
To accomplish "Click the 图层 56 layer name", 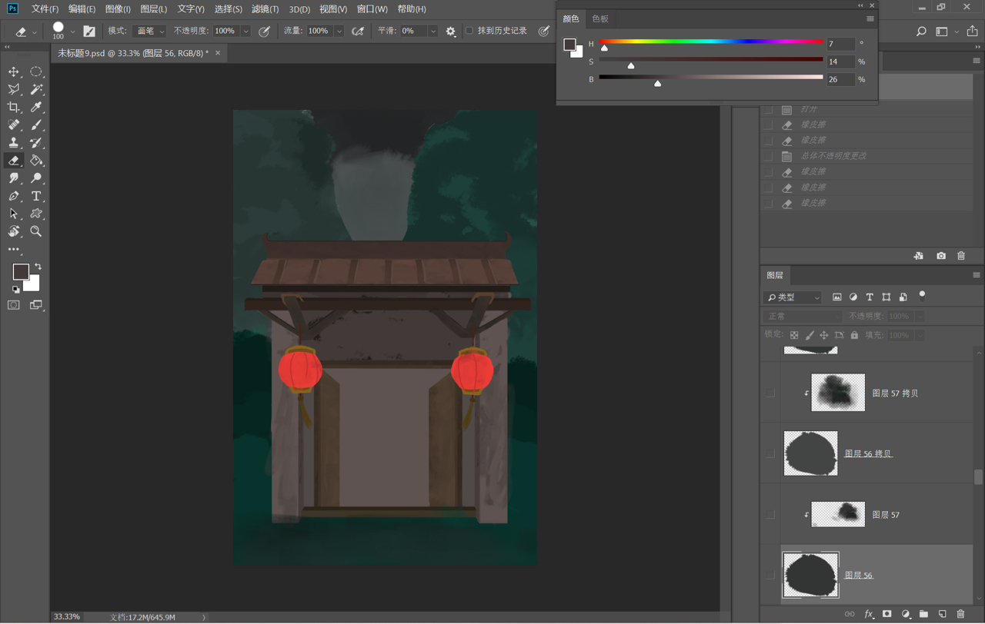I will click(859, 575).
